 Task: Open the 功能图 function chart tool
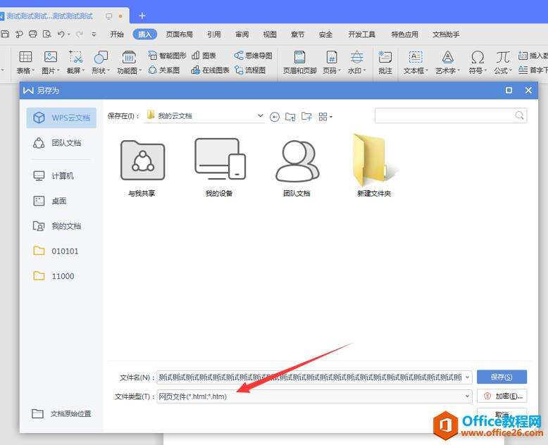click(x=129, y=62)
